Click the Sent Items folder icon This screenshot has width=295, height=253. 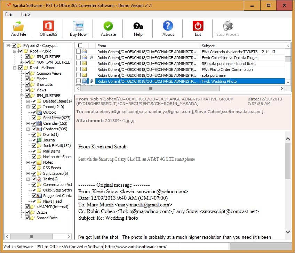click(x=39, y=118)
